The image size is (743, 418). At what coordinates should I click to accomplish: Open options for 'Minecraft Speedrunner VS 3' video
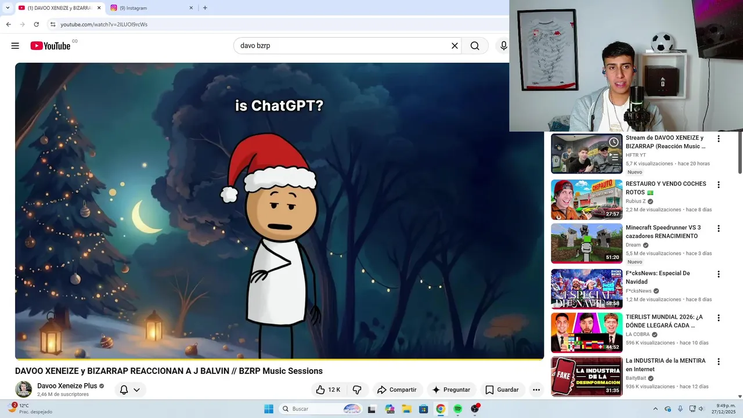(x=719, y=229)
